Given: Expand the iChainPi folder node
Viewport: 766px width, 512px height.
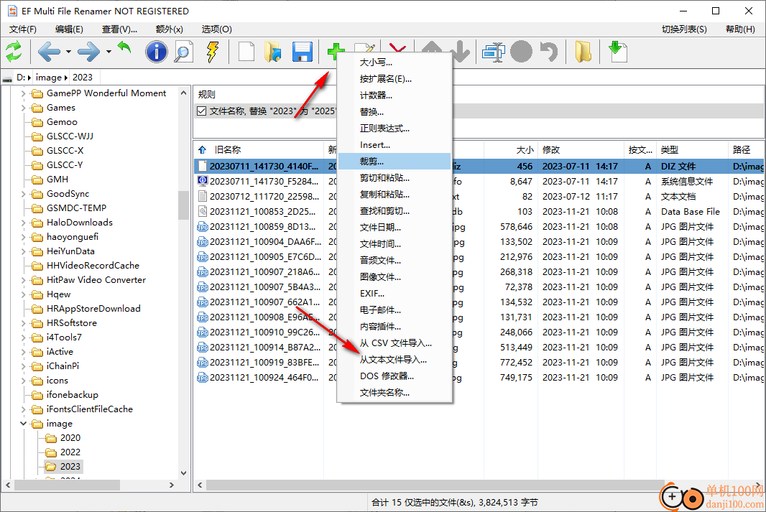Looking at the screenshot, I should tap(23, 366).
